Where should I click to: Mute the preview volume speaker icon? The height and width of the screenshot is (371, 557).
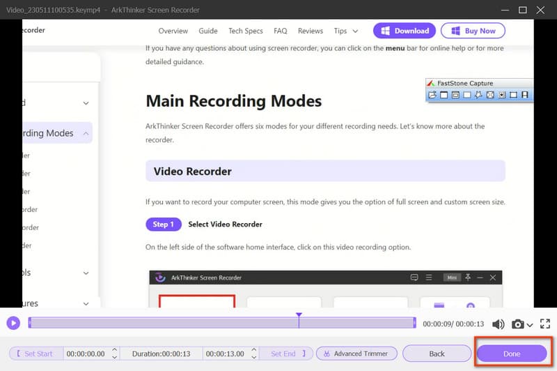pyautogui.click(x=498, y=324)
